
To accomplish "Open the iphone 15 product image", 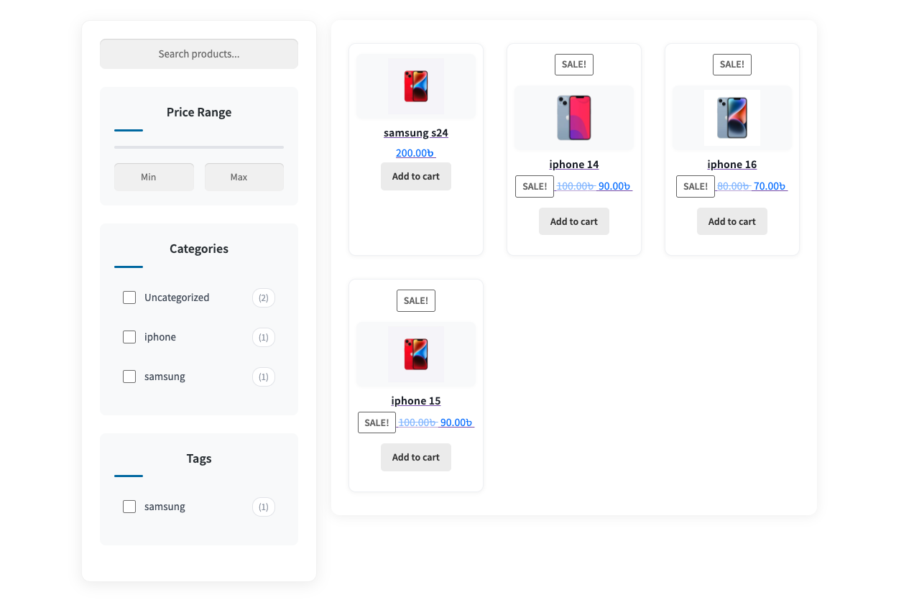I will click(416, 354).
